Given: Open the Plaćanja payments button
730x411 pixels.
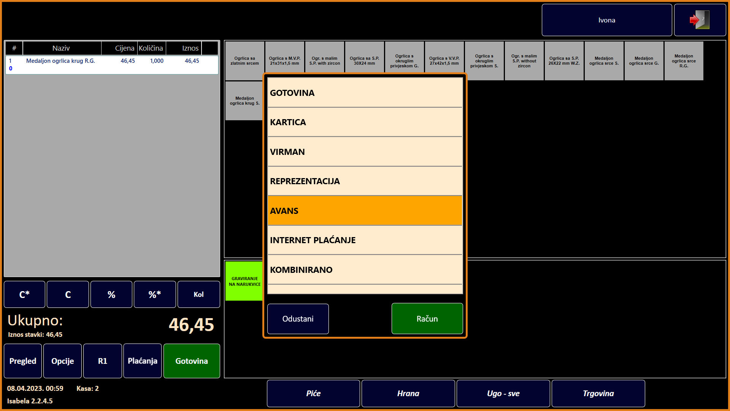Looking at the screenshot, I should pyautogui.click(x=143, y=361).
